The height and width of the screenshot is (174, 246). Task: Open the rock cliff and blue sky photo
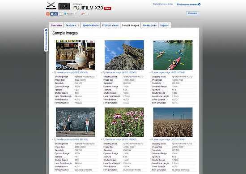pos(124,55)
